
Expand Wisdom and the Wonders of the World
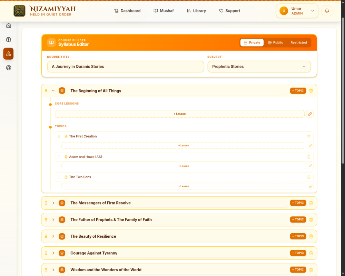point(53,270)
